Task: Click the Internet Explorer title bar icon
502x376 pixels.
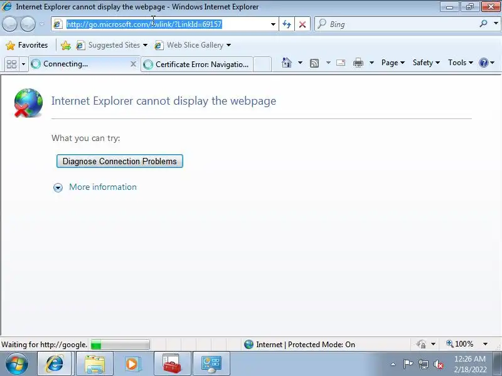Action: tap(7, 6)
